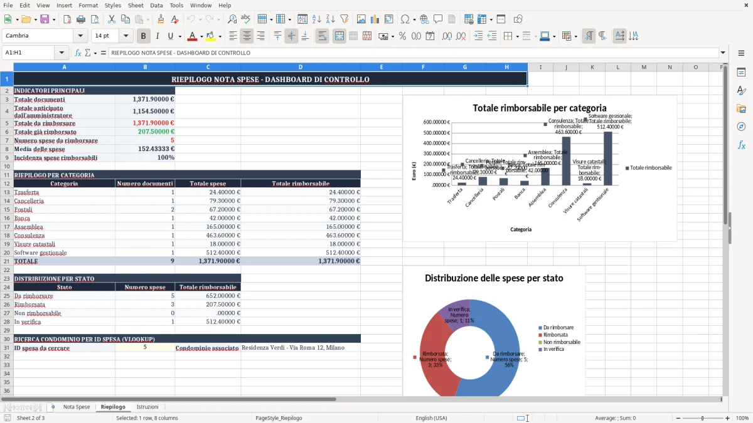
Task: Click Add Decimal Place icon
Action: (447, 36)
